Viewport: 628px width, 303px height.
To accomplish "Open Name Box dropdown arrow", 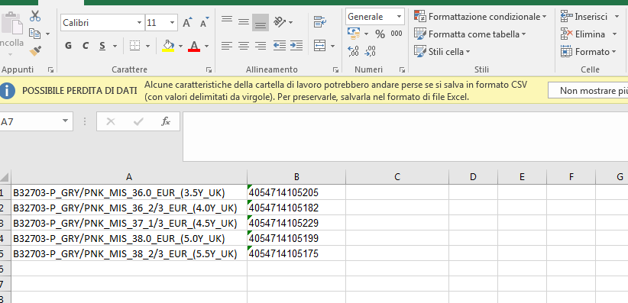I will (66, 121).
